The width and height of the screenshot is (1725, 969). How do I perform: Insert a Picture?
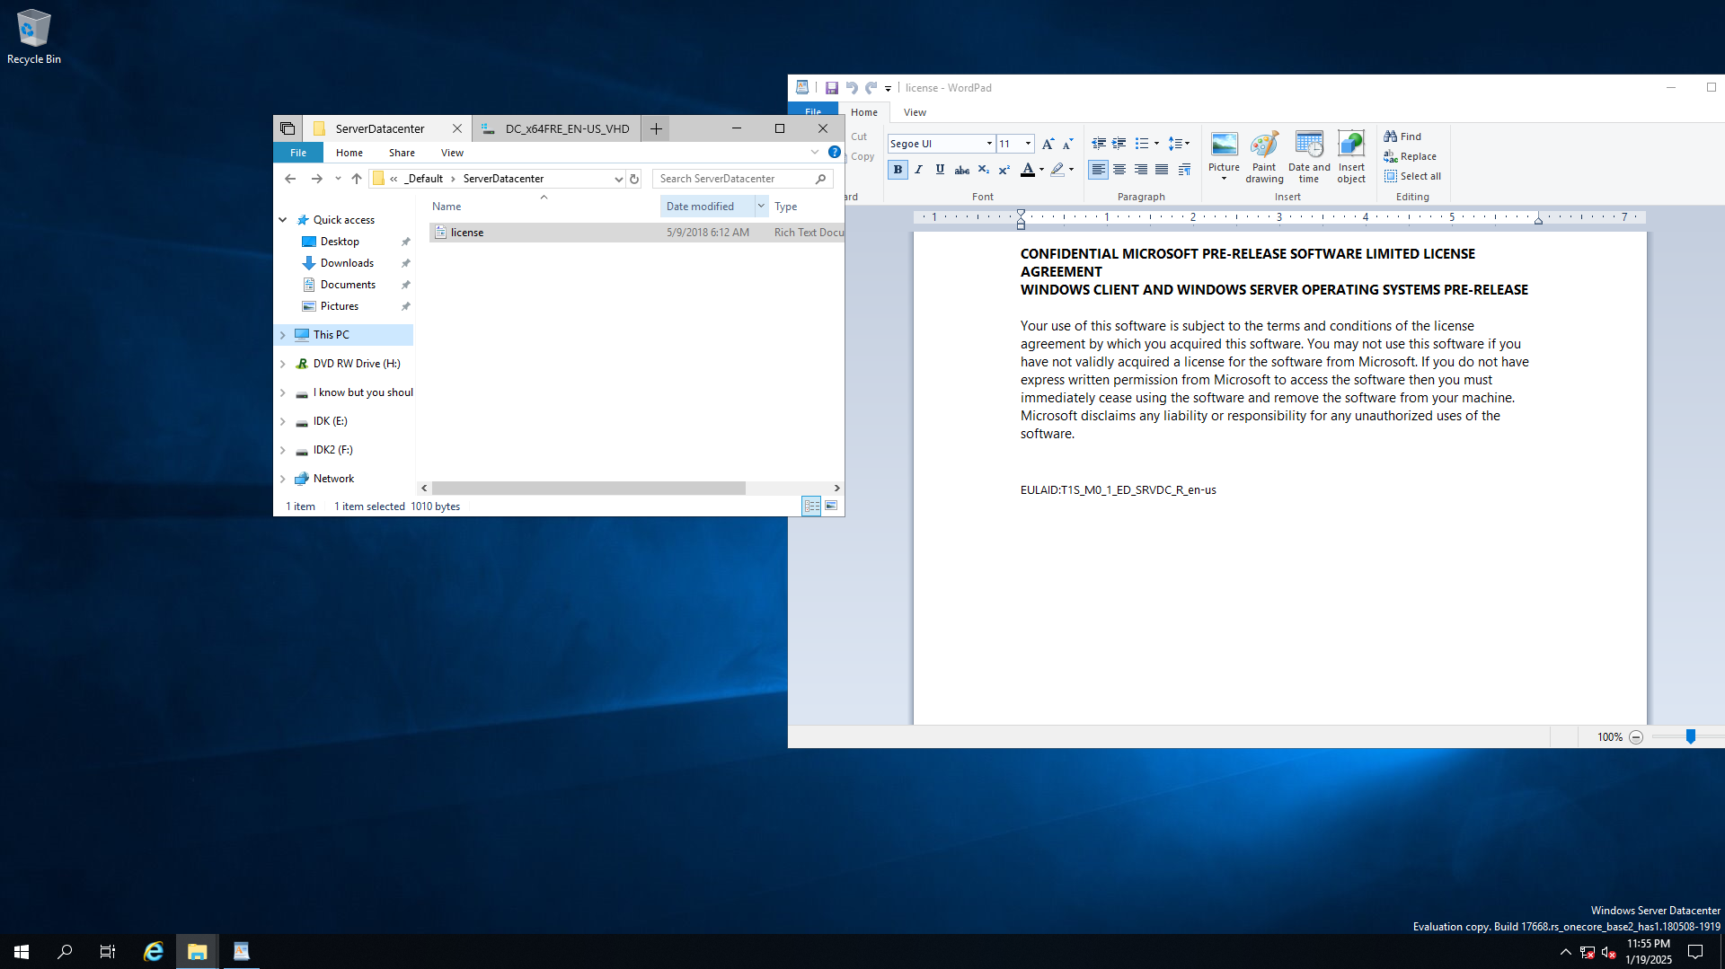(x=1224, y=155)
